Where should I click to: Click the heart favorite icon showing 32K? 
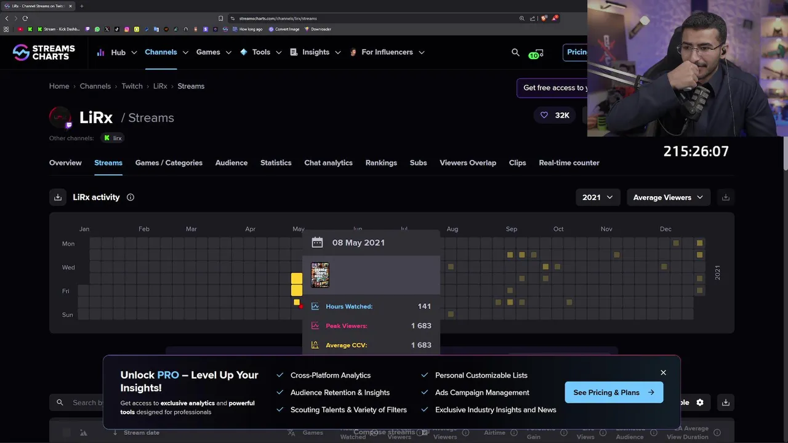(544, 115)
